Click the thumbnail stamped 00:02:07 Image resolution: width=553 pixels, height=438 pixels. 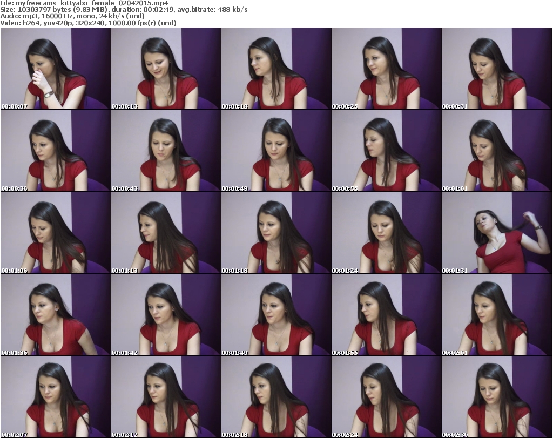(56, 397)
